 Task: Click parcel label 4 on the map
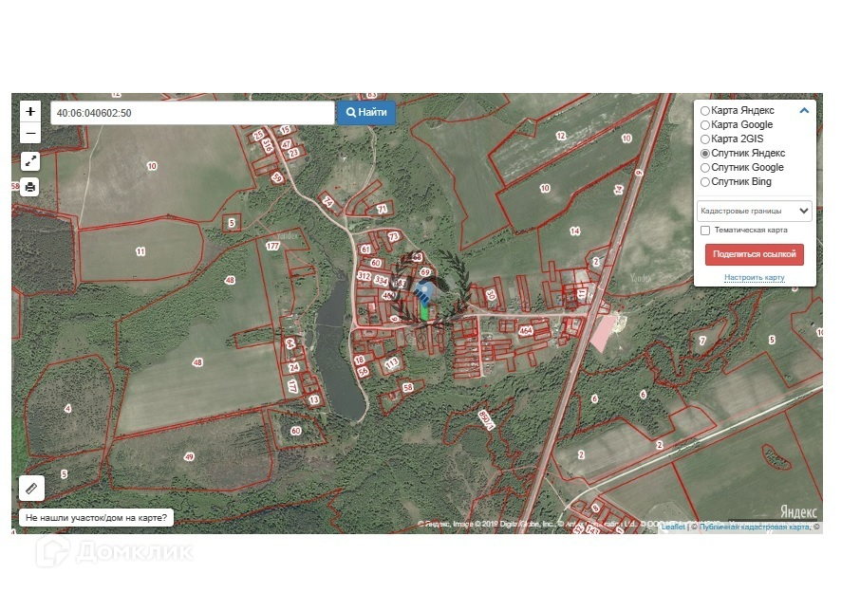pyautogui.click(x=67, y=408)
